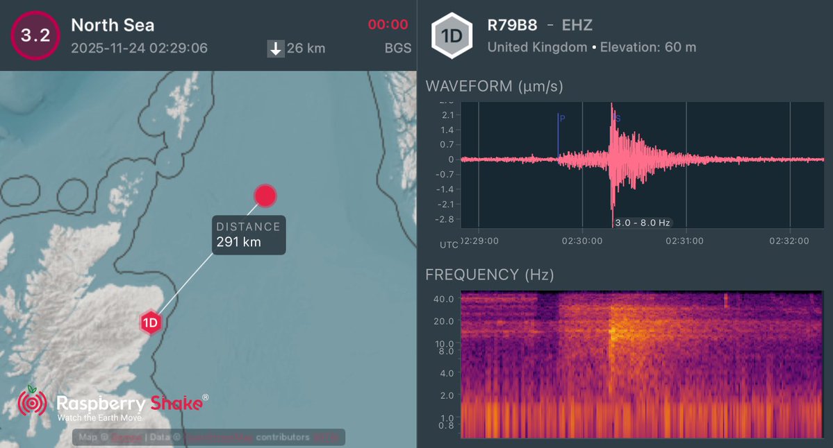The image size is (833, 448).
Task: Click the BGS agency label
Action: 397,49
